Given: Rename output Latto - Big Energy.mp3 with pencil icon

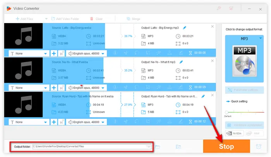Looking at the screenshot, I should [x=185, y=28].
